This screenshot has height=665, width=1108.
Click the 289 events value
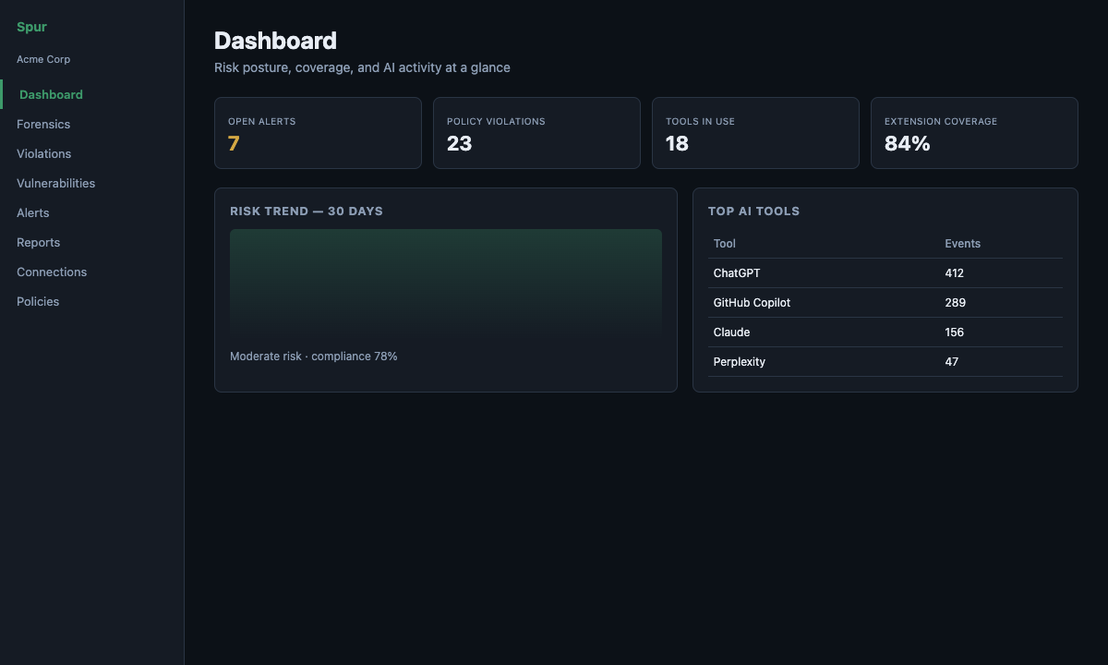point(955,303)
